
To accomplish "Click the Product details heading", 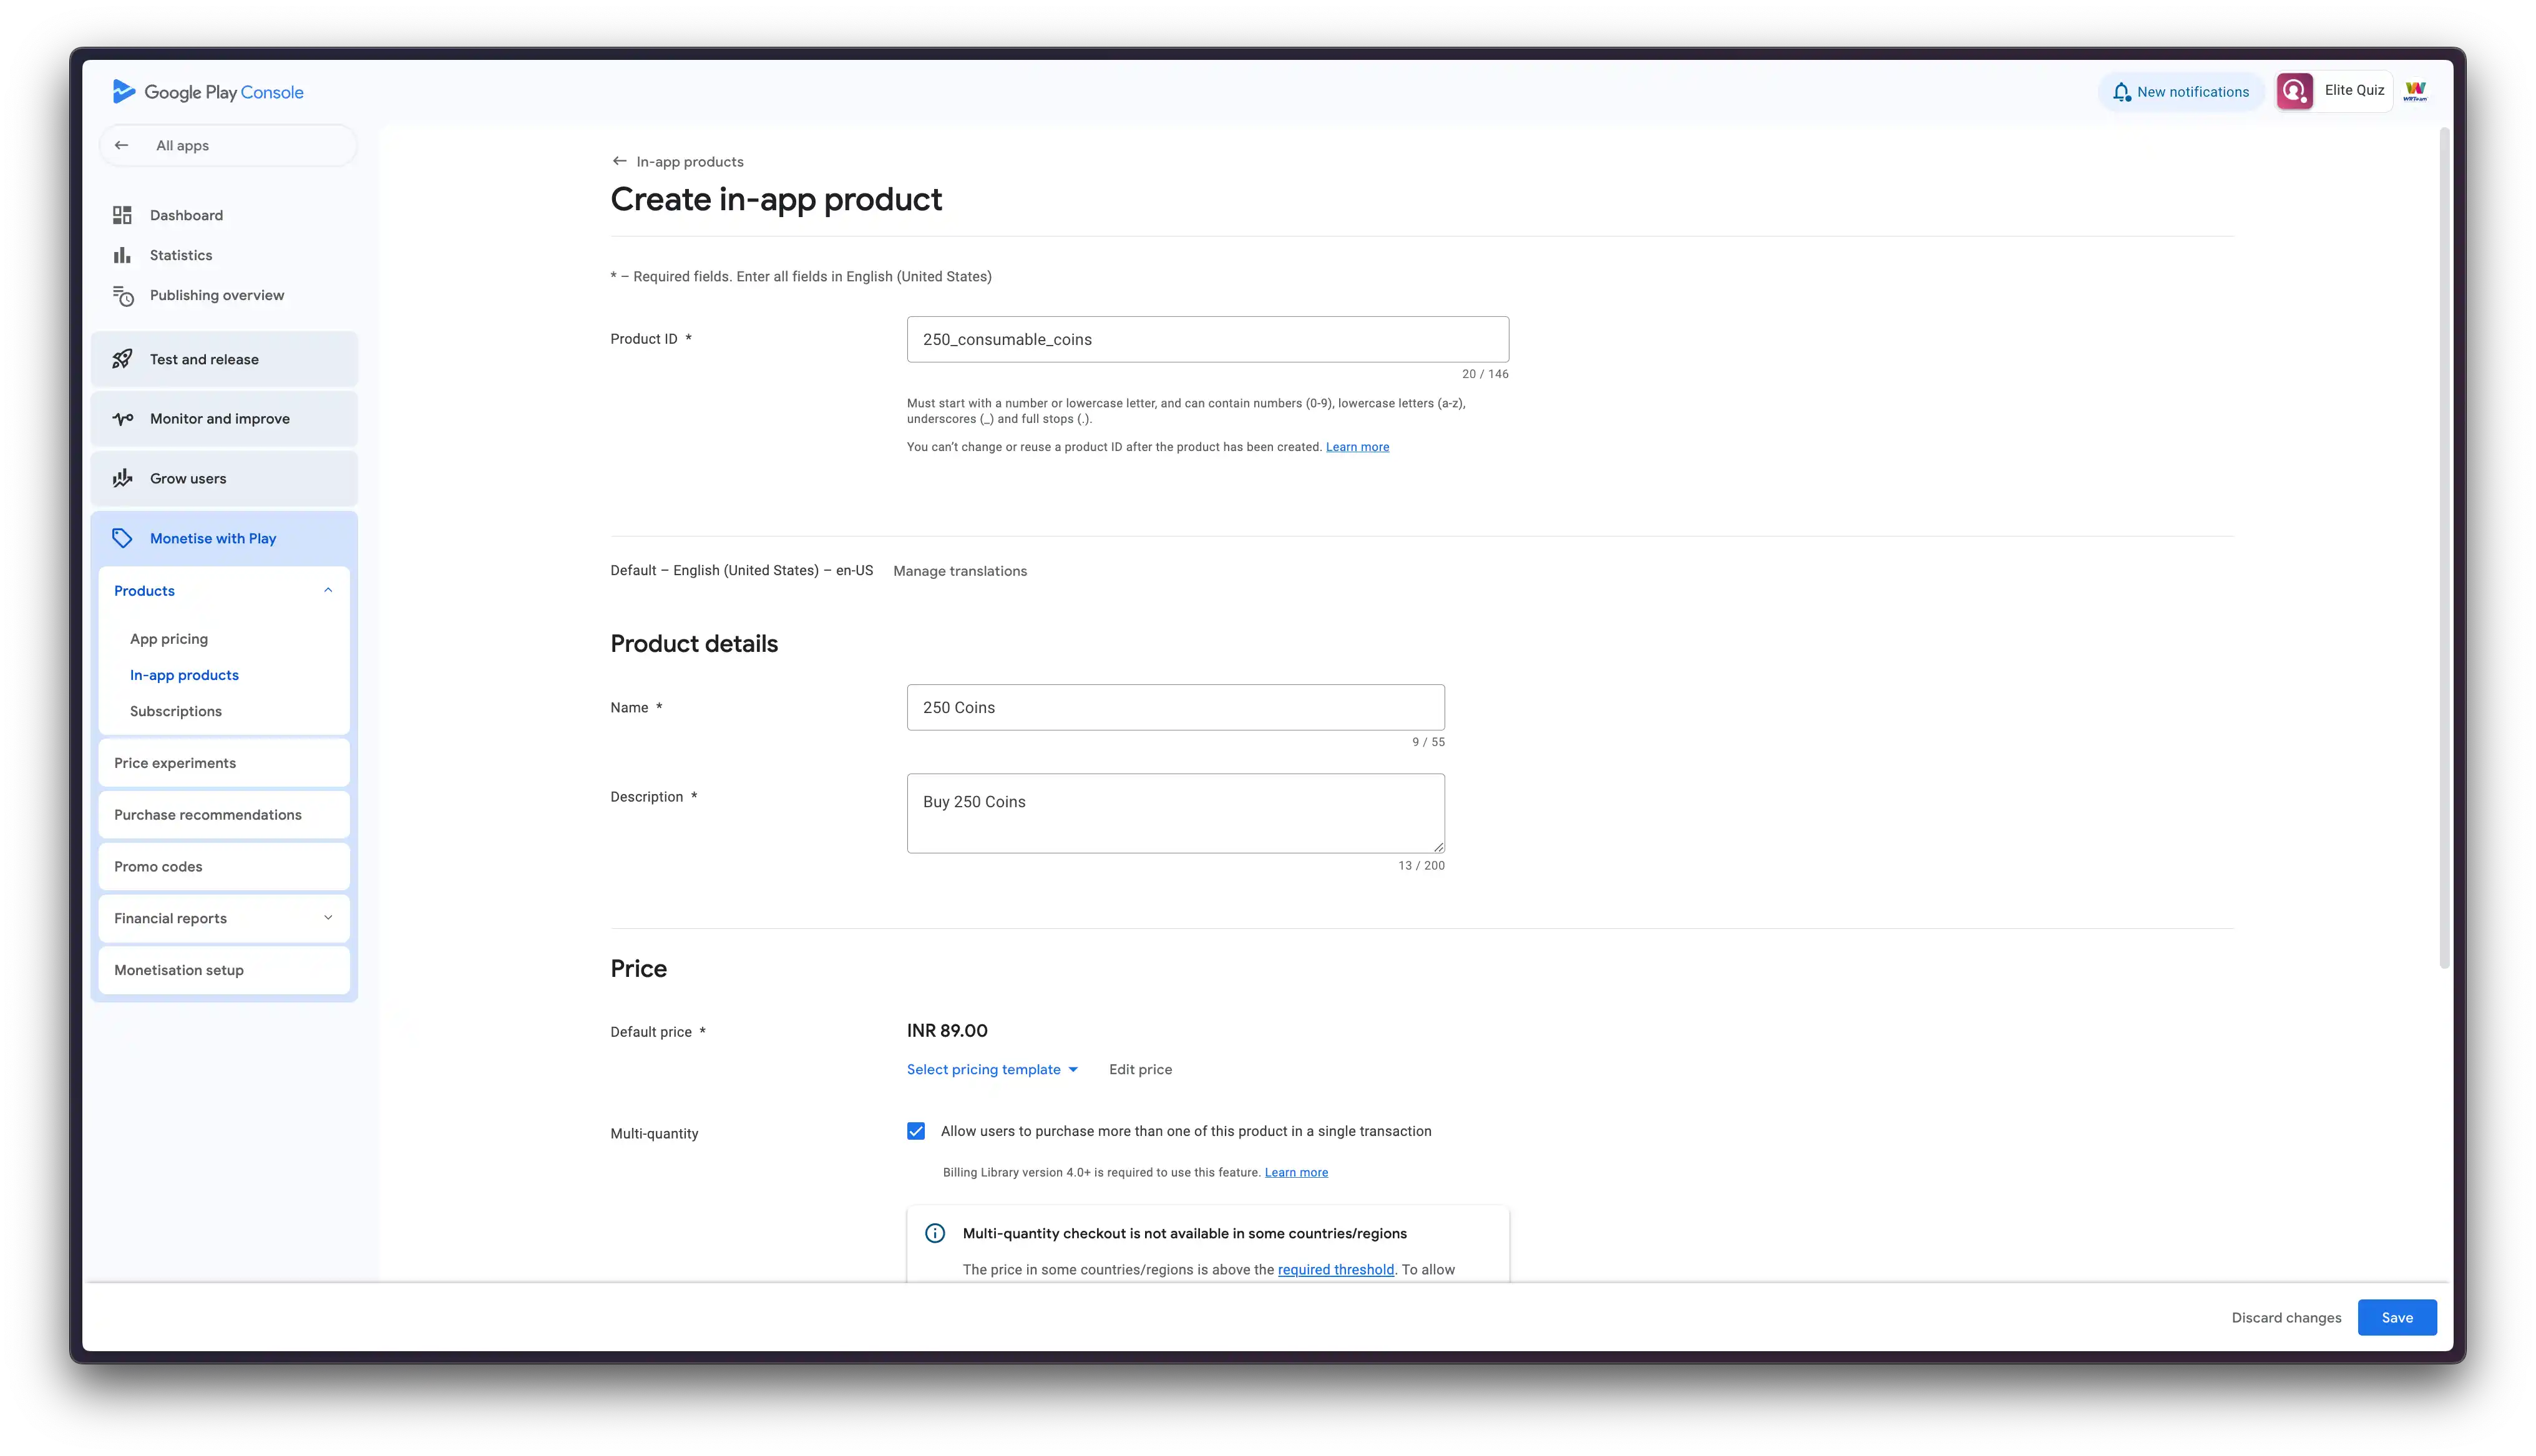I will click(694, 643).
